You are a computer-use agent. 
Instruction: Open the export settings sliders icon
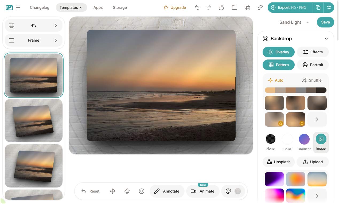329,7
